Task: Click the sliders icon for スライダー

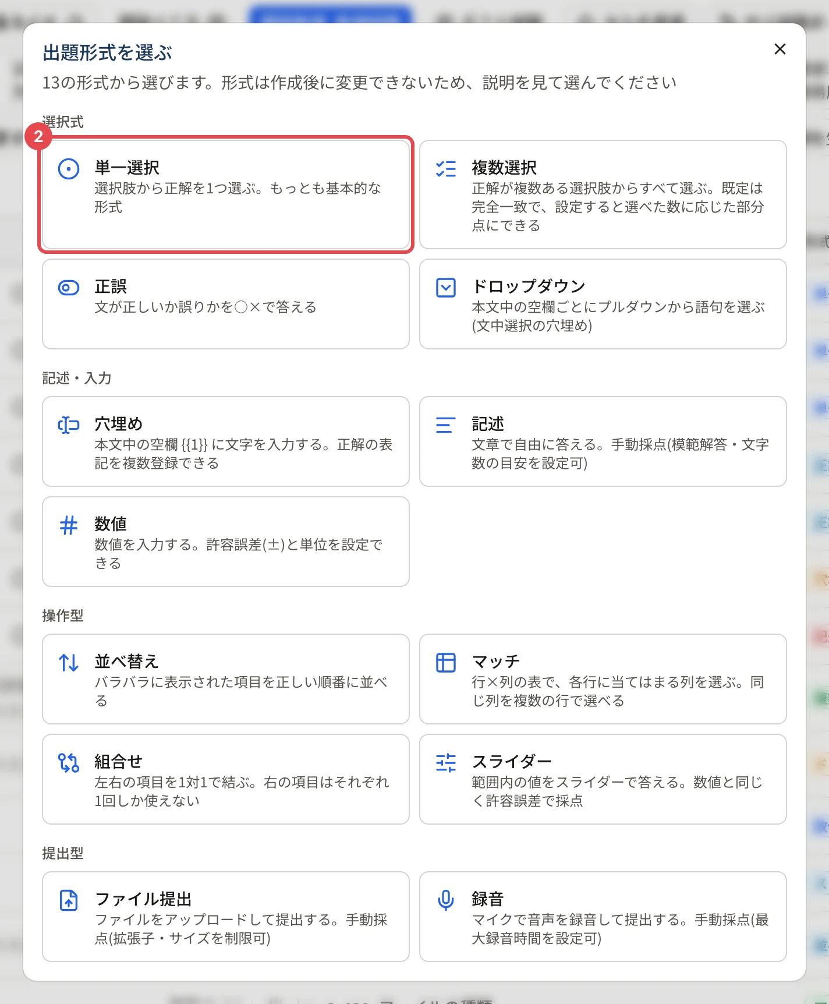Action: click(x=446, y=763)
